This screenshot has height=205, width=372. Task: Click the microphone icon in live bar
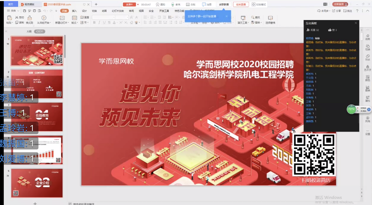[172, 5]
